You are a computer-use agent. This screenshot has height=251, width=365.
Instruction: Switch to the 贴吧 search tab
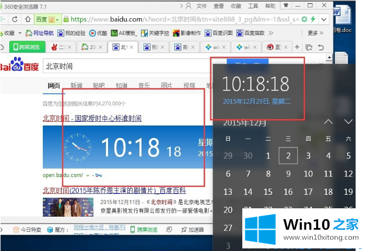click(99, 85)
